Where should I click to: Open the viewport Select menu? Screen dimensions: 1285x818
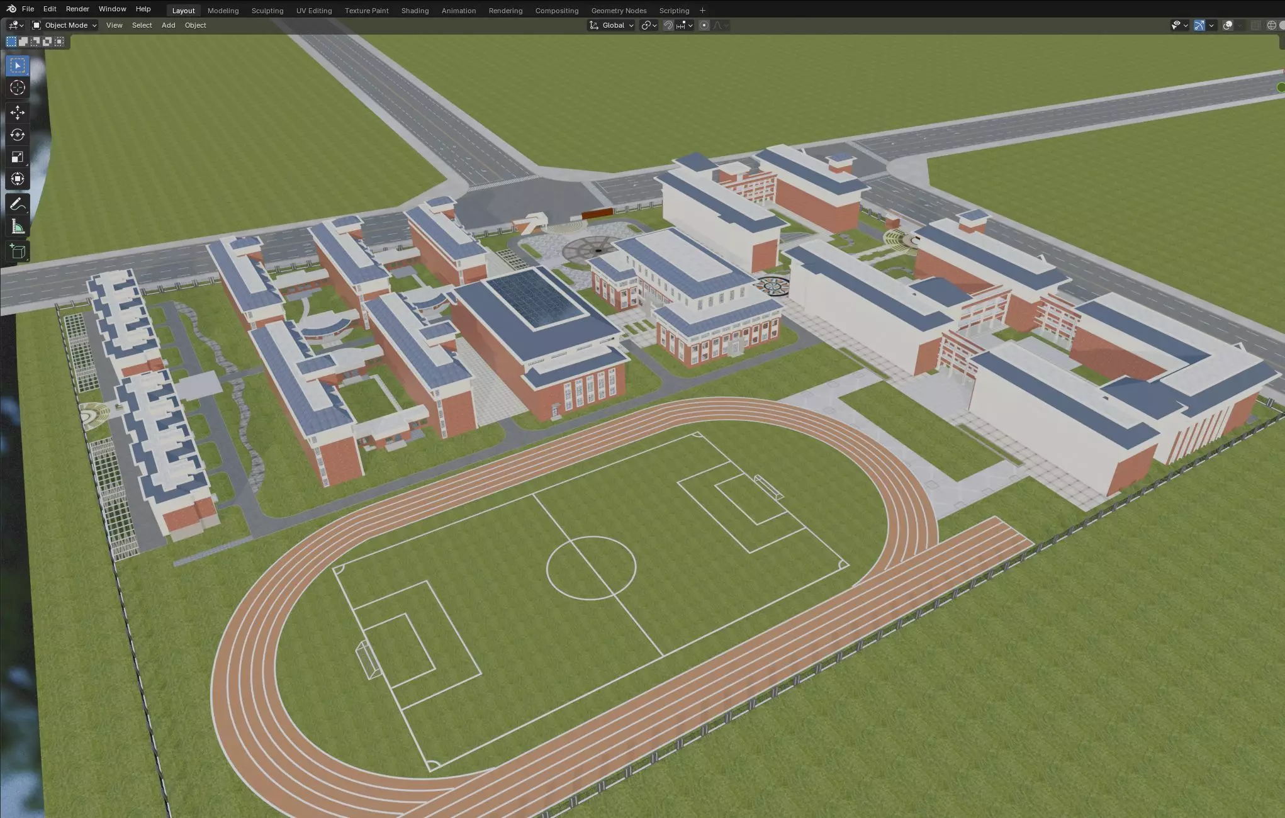coord(142,25)
